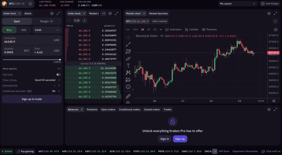Image resolution: width=282 pixels, height=155 pixels.
Task: Open Conditional sell order dropdown
Action: tap(56, 91)
